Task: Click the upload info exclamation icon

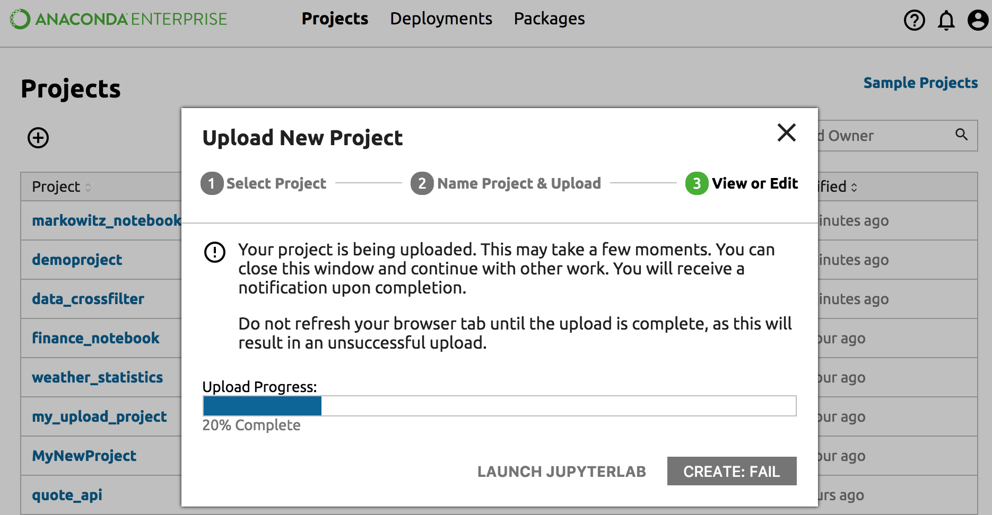Action: click(215, 252)
